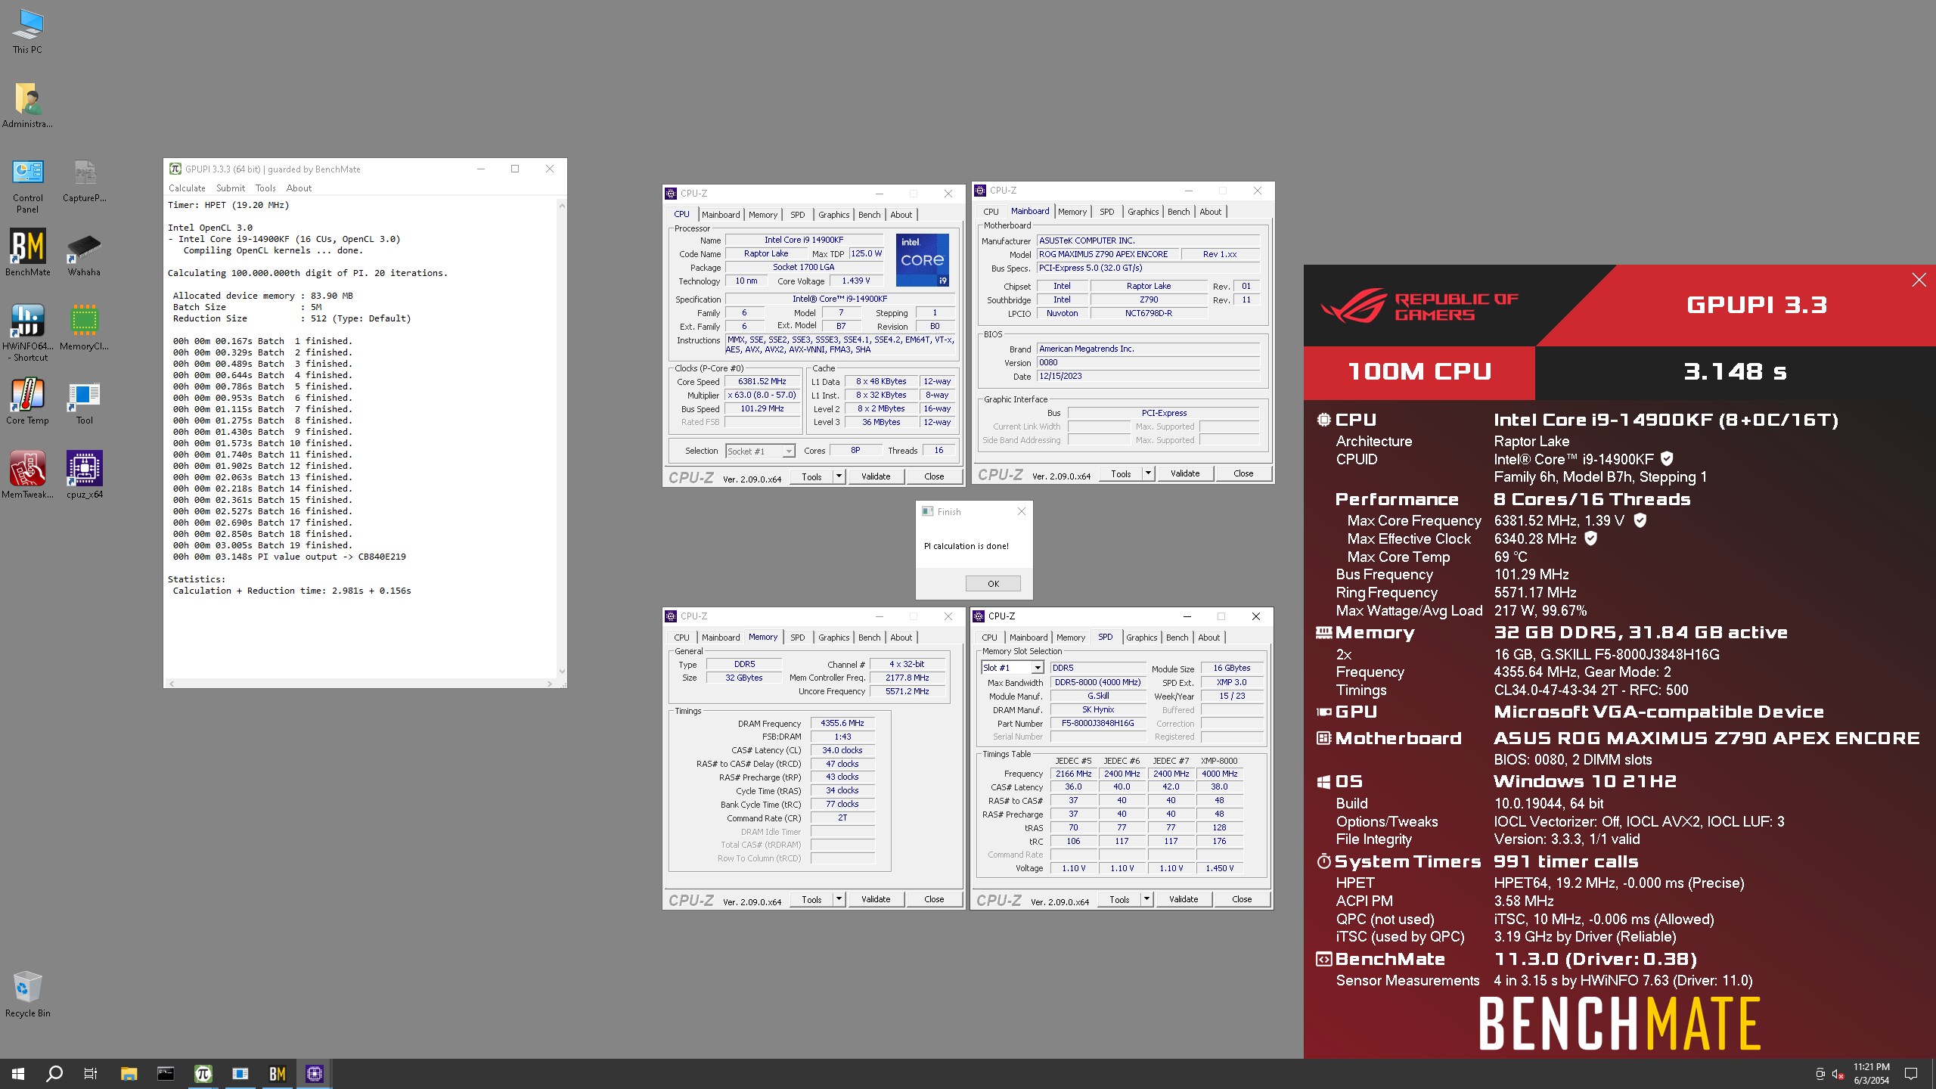Open CaptureP... desktop icon
1936x1089 pixels.
(84, 180)
